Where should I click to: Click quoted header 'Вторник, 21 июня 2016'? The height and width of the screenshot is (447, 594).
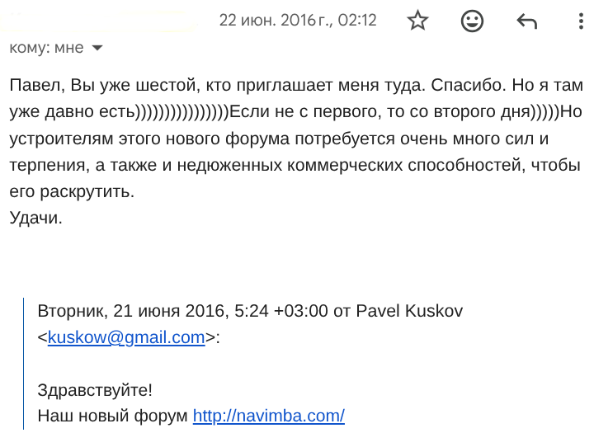133,311
